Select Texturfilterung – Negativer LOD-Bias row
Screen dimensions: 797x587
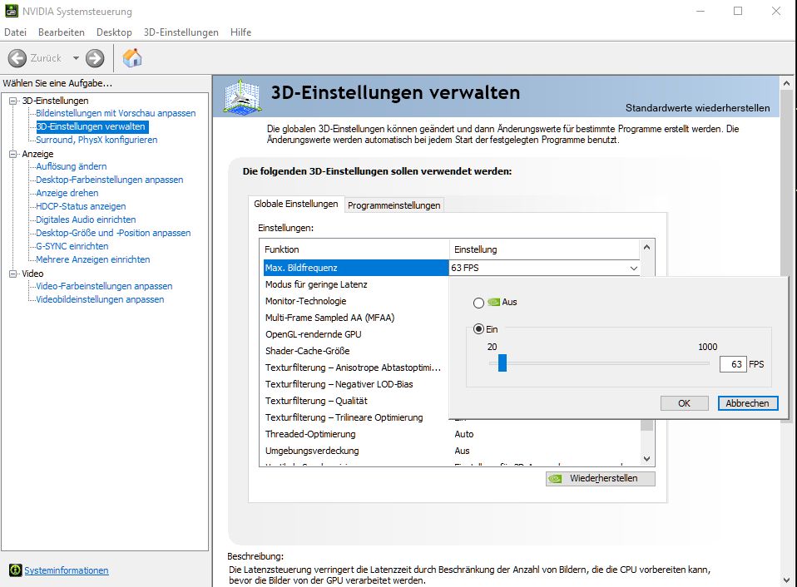tap(356, 384)
